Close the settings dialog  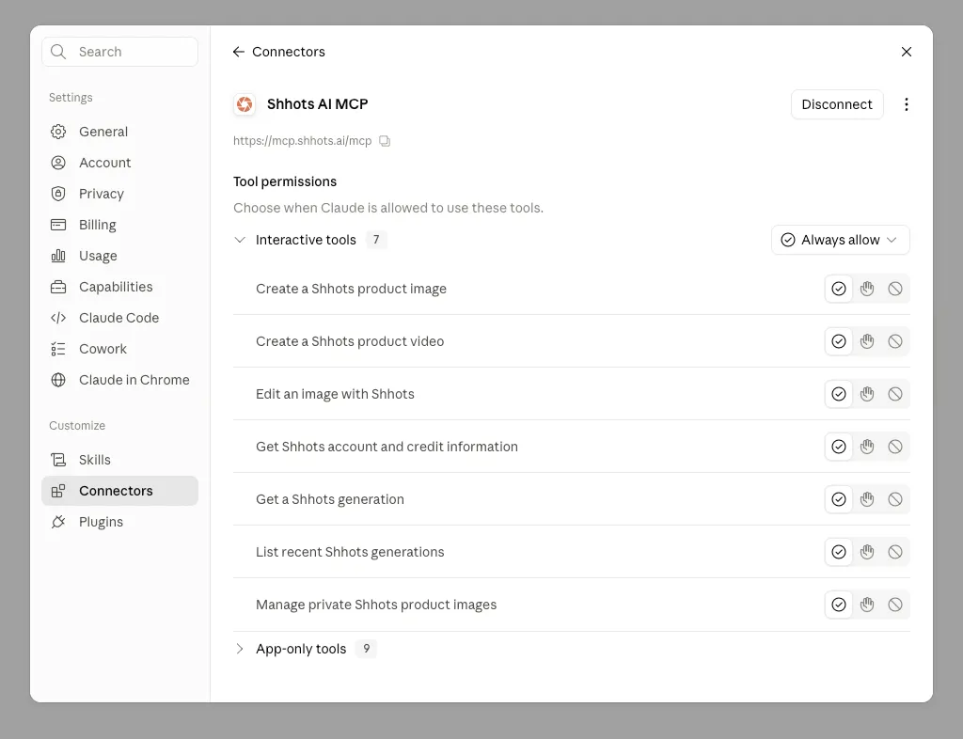[x=906, y=52]
